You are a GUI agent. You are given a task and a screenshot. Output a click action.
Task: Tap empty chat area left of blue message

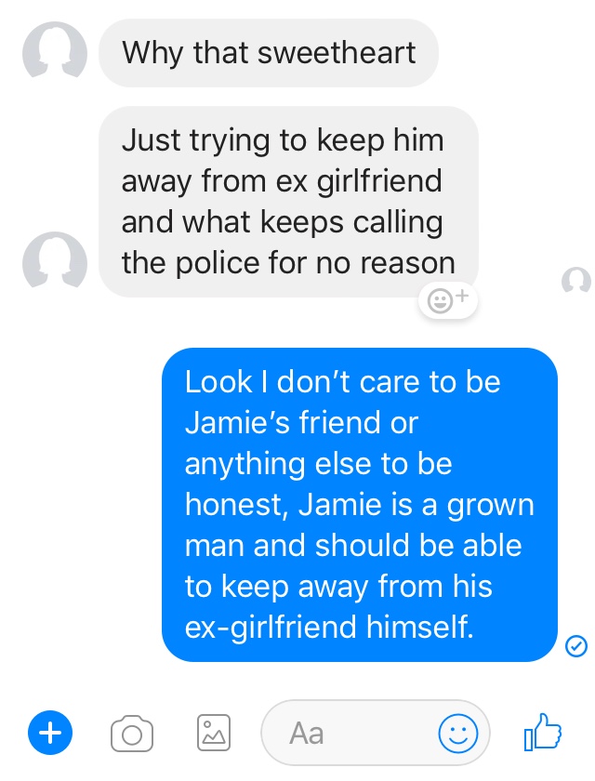[80, 503]
